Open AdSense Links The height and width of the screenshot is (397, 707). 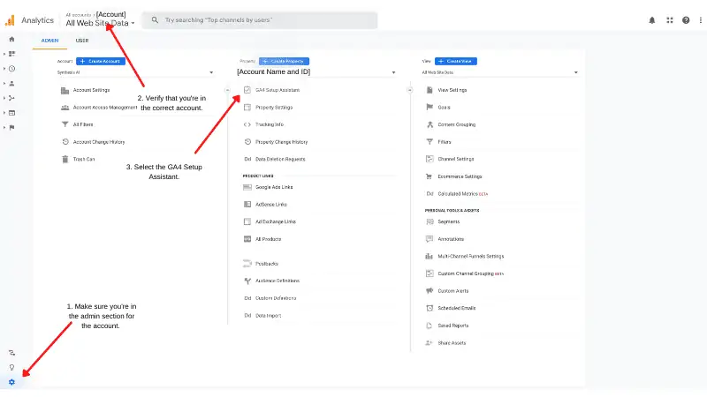click(271, 205)
